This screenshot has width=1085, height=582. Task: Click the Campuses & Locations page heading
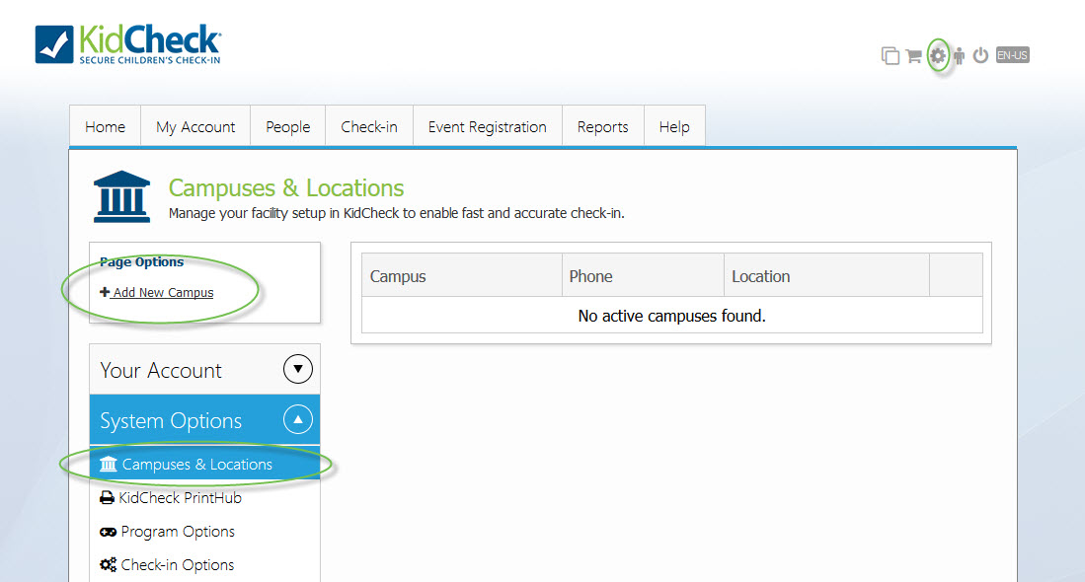[285, 188]
